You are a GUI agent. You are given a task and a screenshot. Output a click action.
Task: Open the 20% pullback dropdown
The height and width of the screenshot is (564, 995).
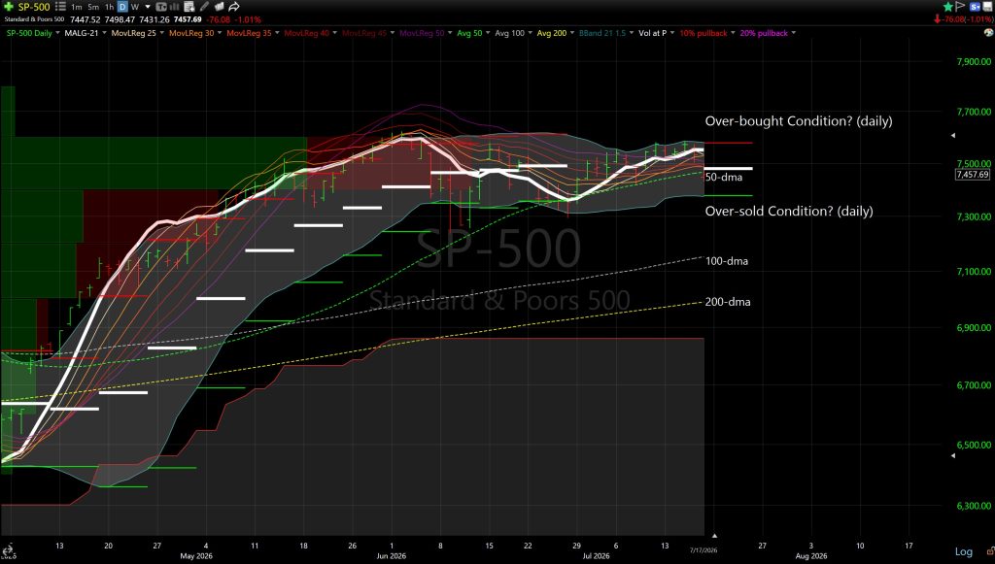pos(793,33)
